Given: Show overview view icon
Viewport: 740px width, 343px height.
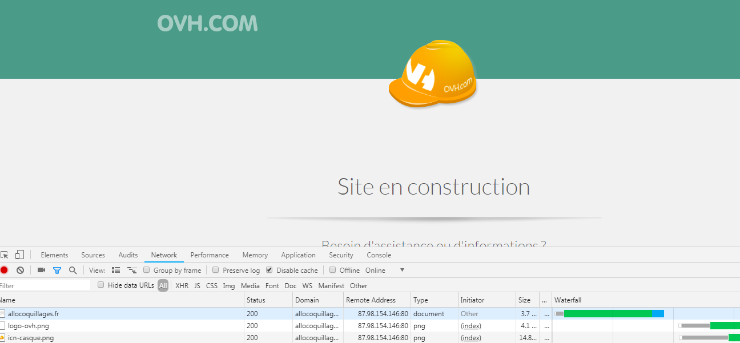Looking at the screenshot, I should (x=132, y=270).
